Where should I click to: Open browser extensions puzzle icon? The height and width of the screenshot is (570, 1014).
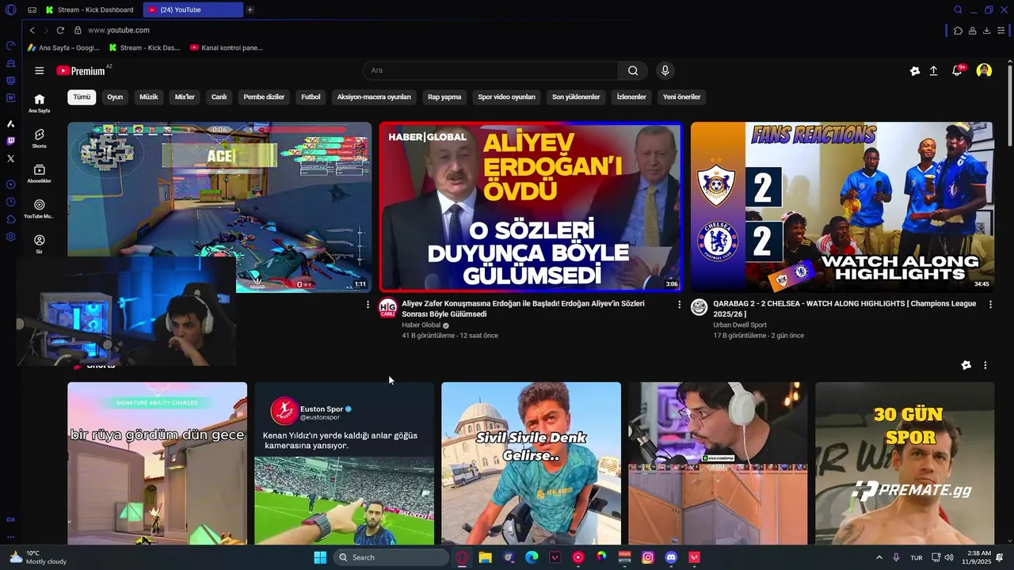coord(958,30)
